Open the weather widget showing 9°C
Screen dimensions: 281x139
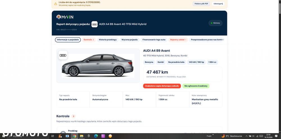(x=232, y=136)
